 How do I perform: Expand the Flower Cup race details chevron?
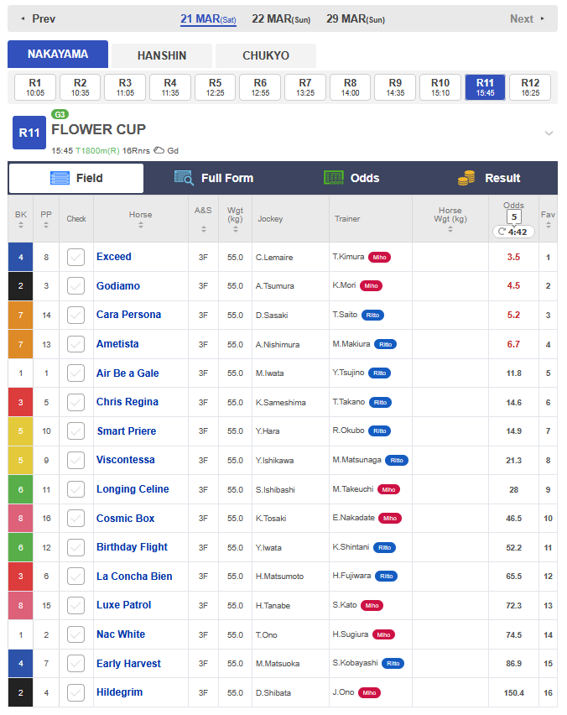[549, 133]
